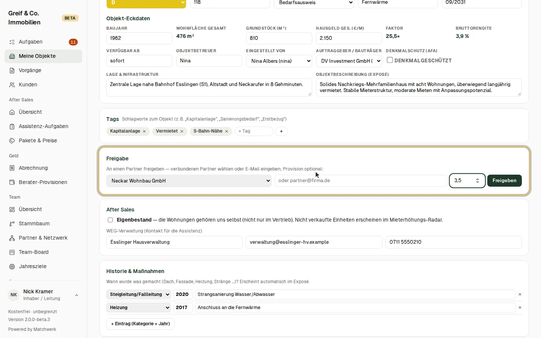This screenshot has height=338, width=541.
Task: Click the Abrechnung receipt icon
Action: (12, 168)
